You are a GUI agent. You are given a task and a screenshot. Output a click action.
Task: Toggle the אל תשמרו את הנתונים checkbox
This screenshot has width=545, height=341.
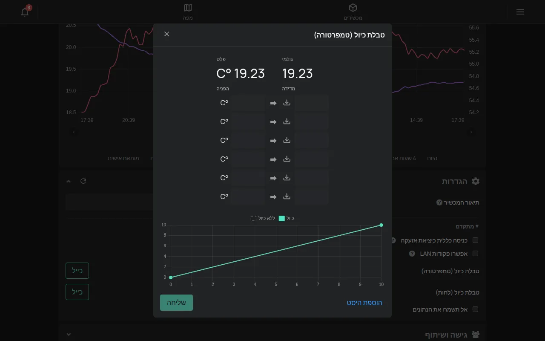475,309
